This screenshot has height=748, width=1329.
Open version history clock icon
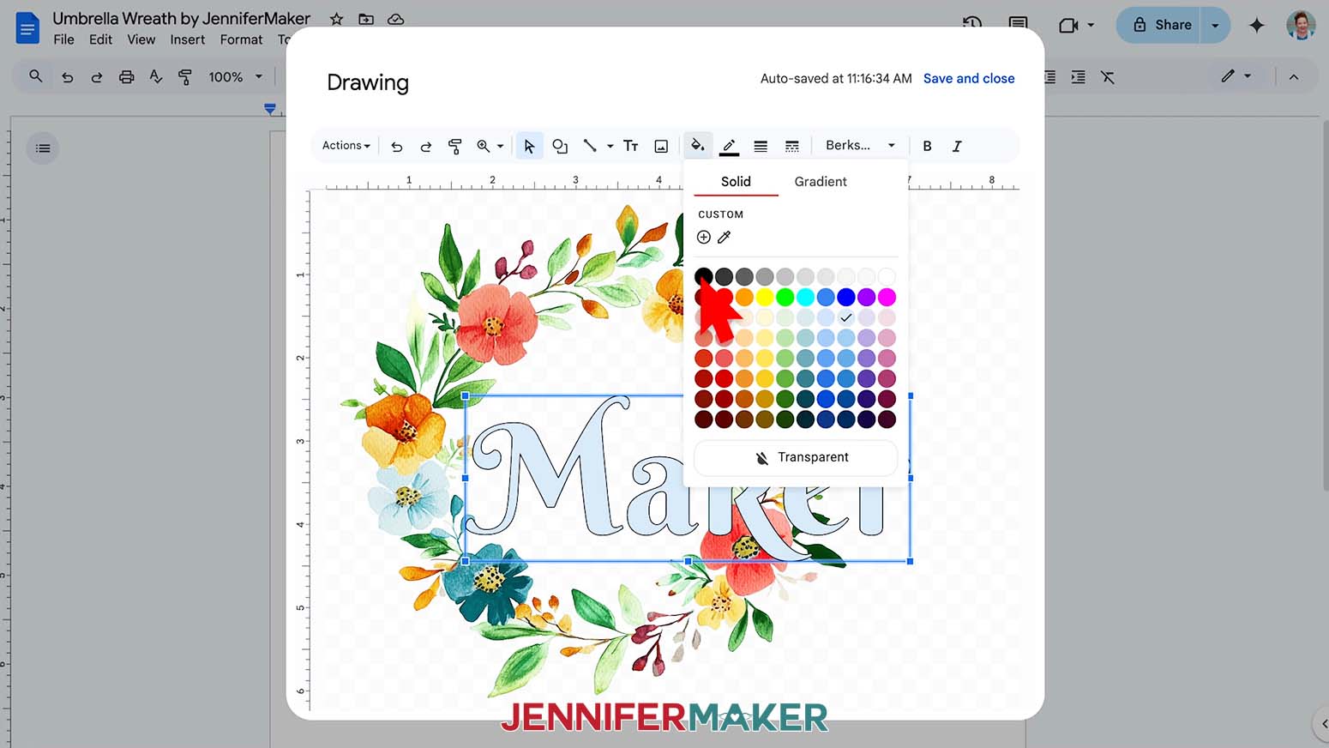pos(972,22)
